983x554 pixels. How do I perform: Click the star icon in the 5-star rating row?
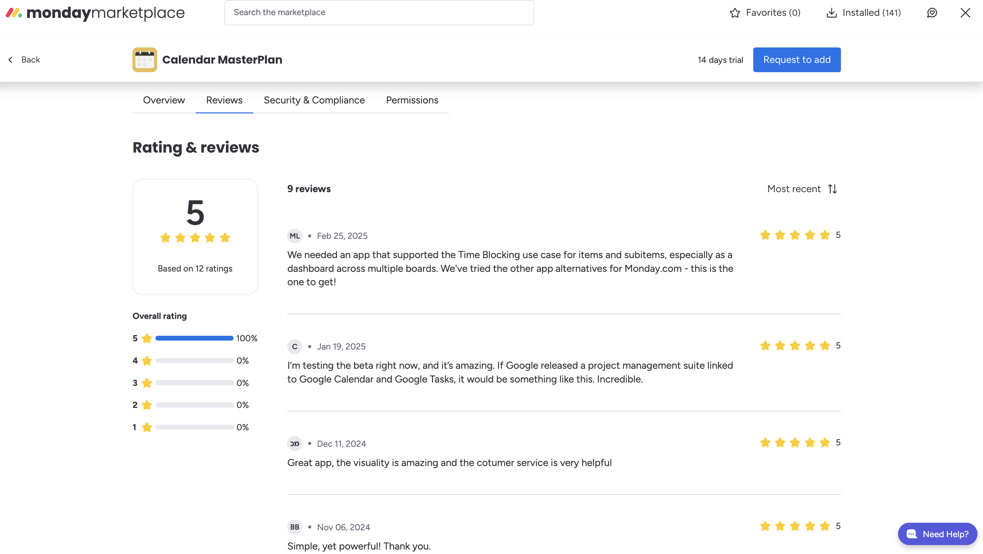(x=147, y=339)
